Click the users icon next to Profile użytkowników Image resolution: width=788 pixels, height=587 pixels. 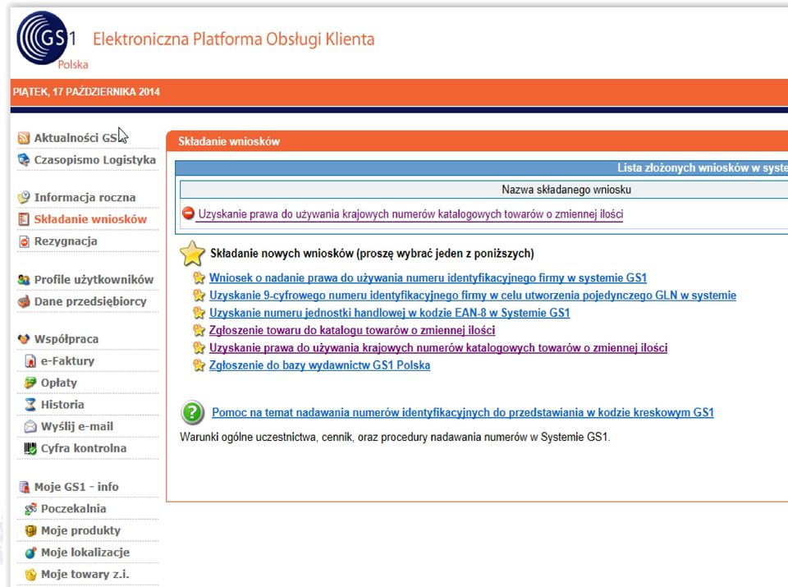[24, 279]
